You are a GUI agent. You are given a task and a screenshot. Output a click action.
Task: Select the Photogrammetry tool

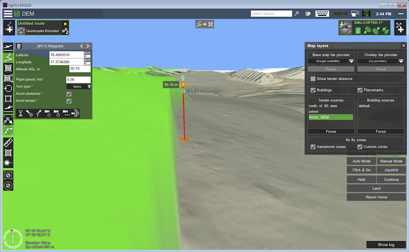(x=8, y=79)
